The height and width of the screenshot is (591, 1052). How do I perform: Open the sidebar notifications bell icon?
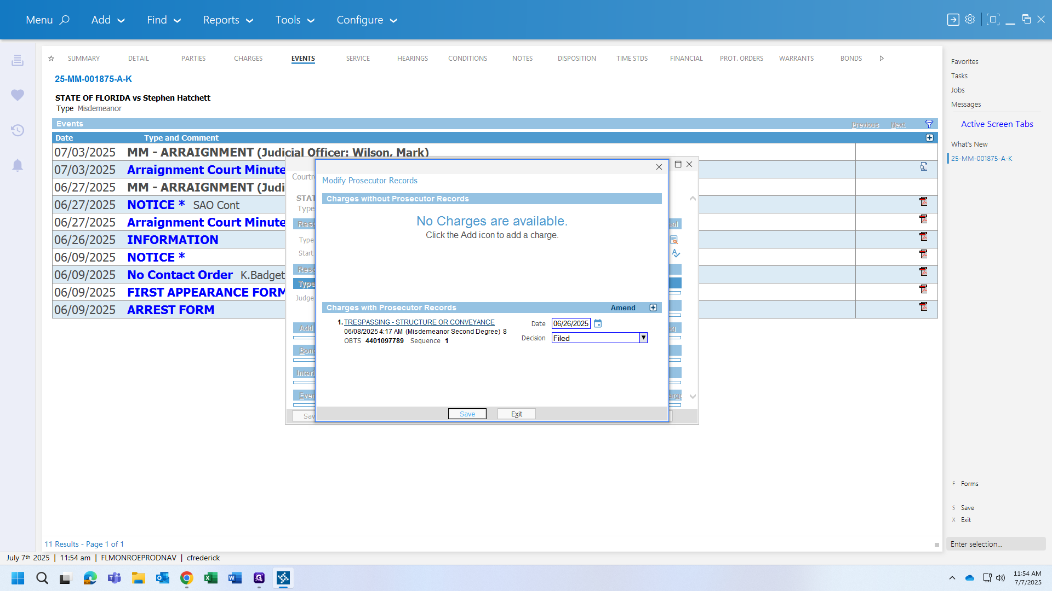pos(18,165)
